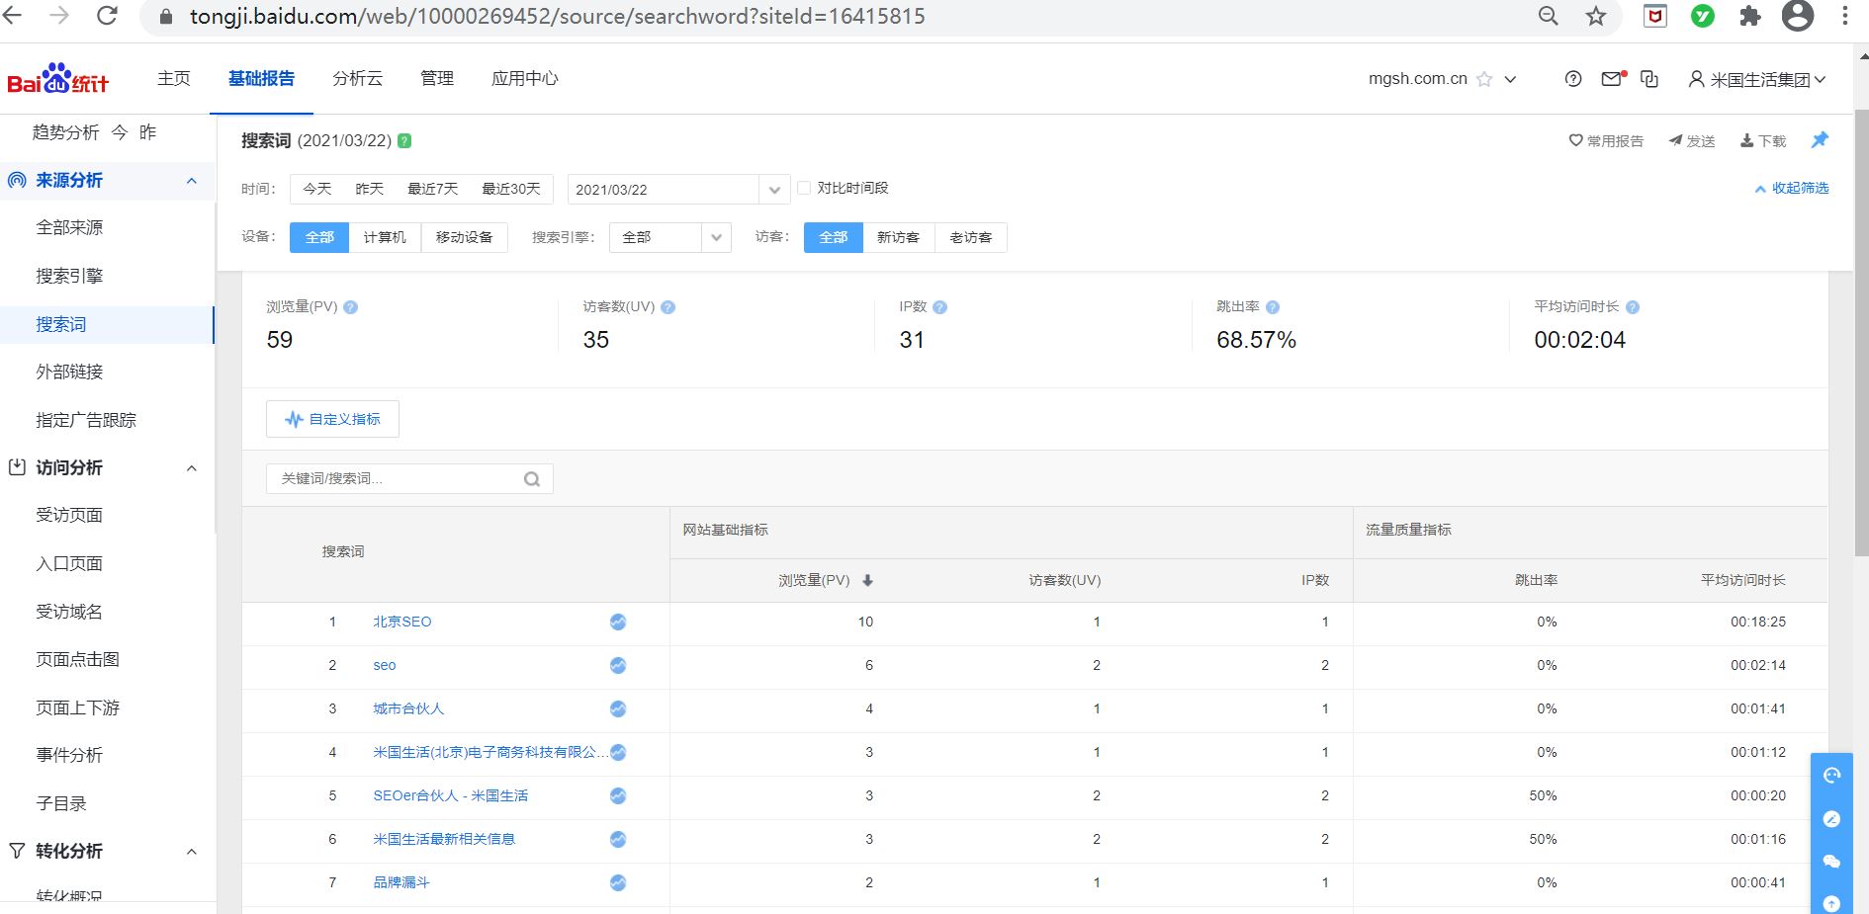Open 外部链接 in sidebar
Image resolution: width=1869 pixels, height=914 pixels.
[x=69, y=372]
